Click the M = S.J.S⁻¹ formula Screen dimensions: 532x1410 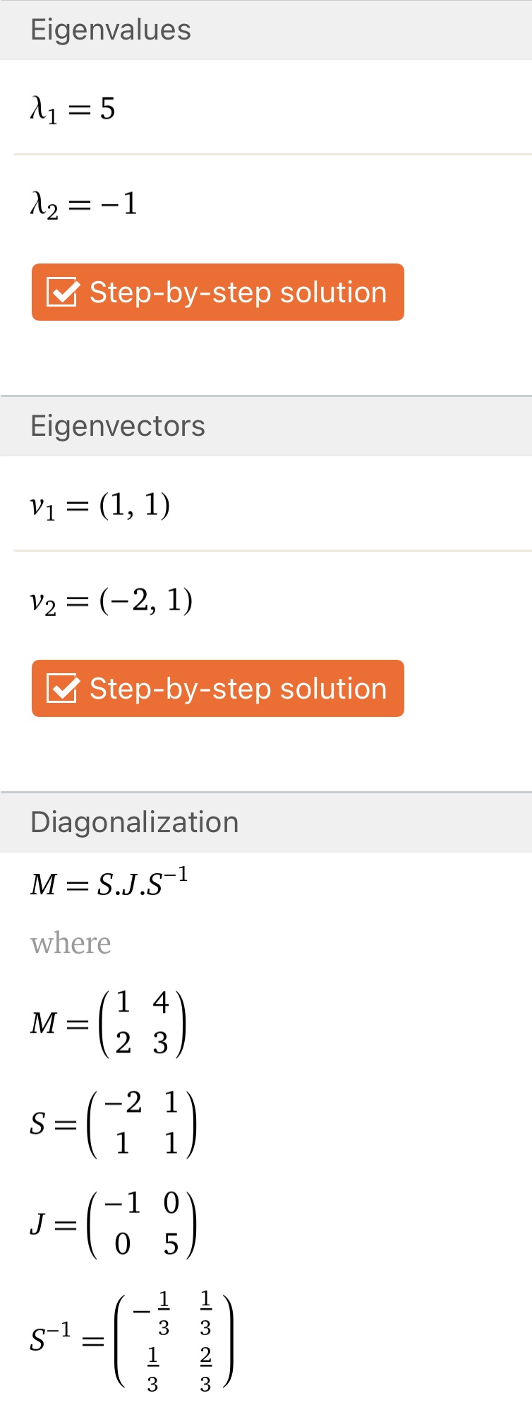coord(109,883)
